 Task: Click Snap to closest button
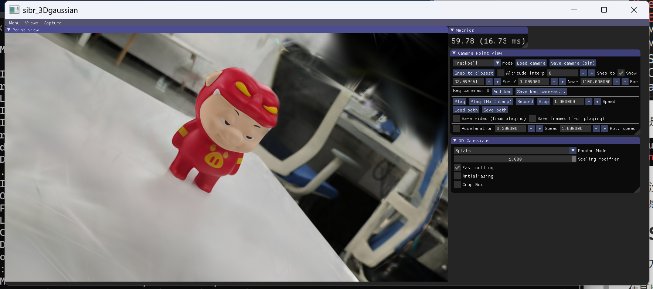click(x=474, y=73)
